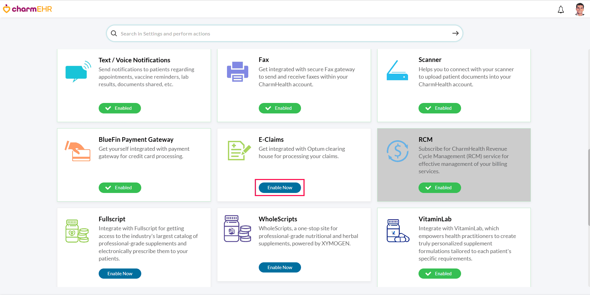Select the E-Claims document icon

(x=237, y=151)
